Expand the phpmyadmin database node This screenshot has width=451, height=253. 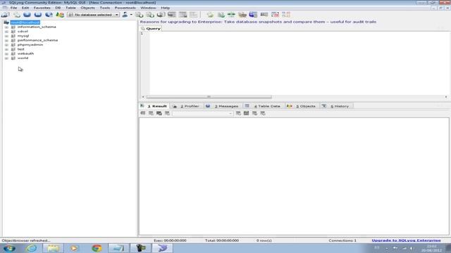coord(6,45)
